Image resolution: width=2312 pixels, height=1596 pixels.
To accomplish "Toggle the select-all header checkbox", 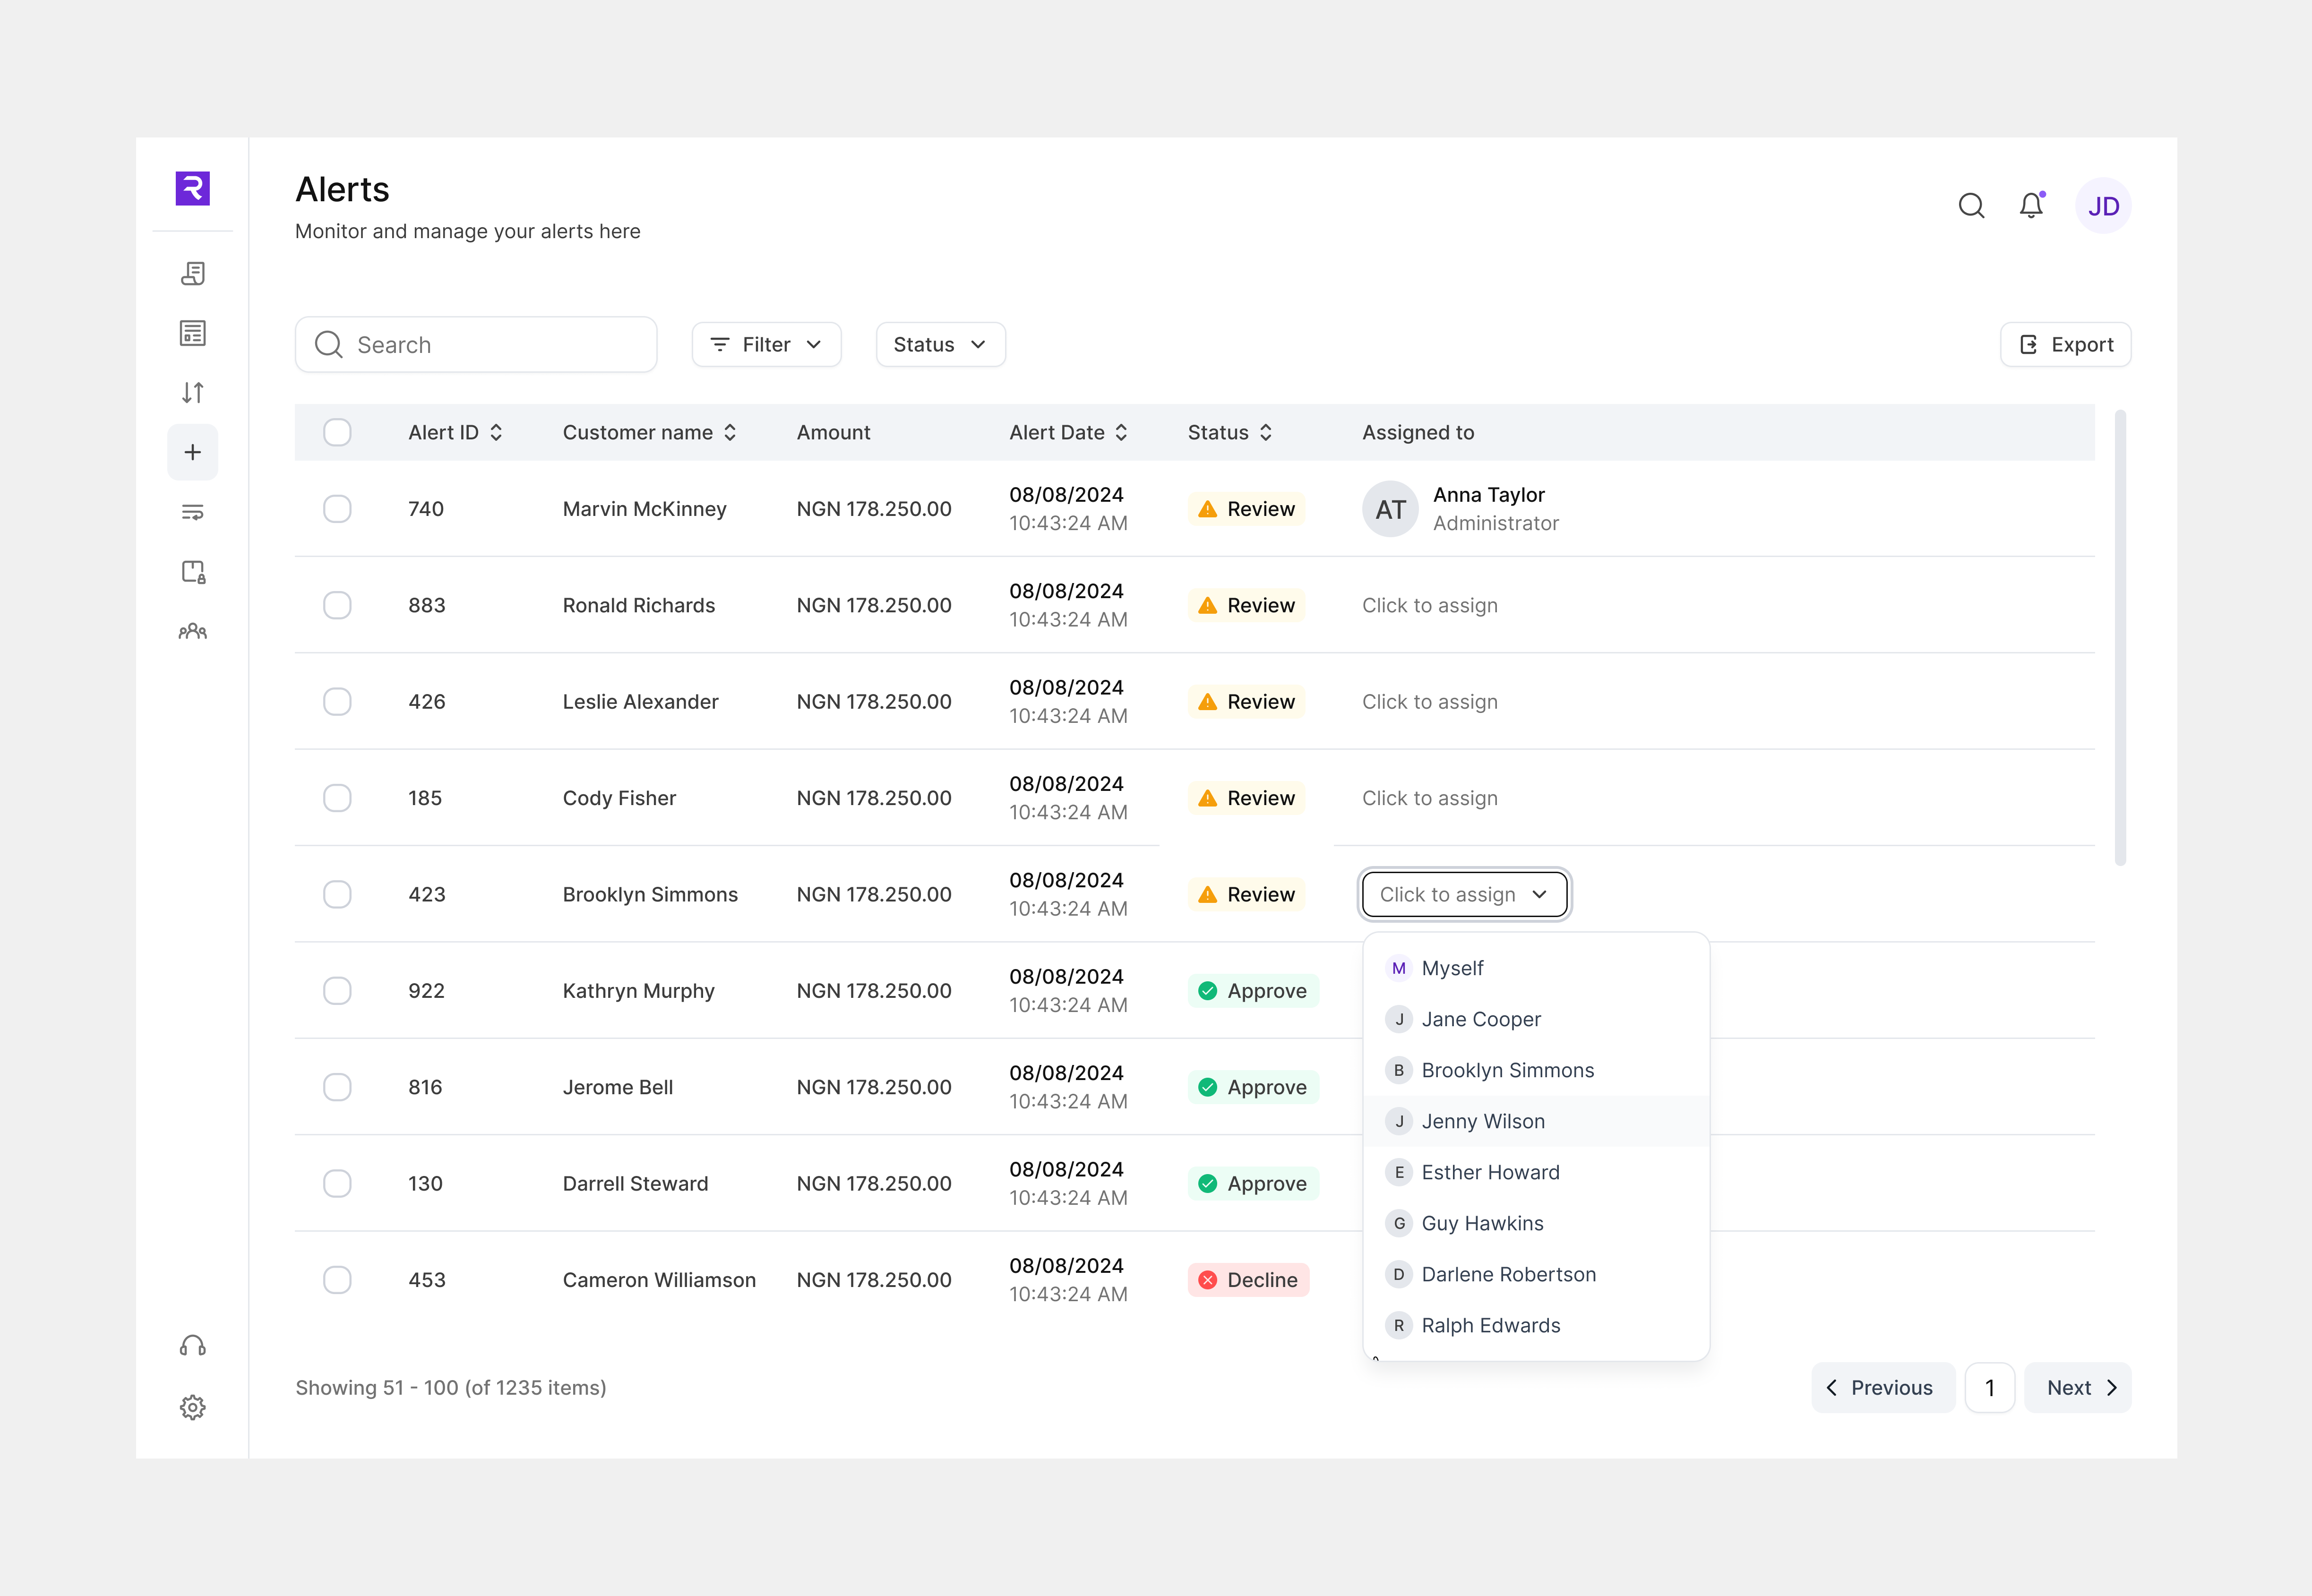I will click(x=337, y=432).
